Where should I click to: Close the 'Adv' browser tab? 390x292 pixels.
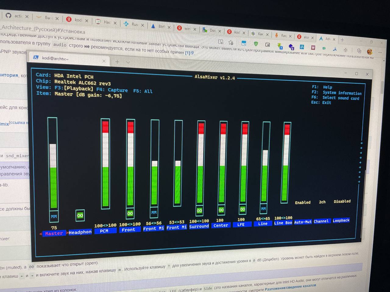[x=334, y=39]
